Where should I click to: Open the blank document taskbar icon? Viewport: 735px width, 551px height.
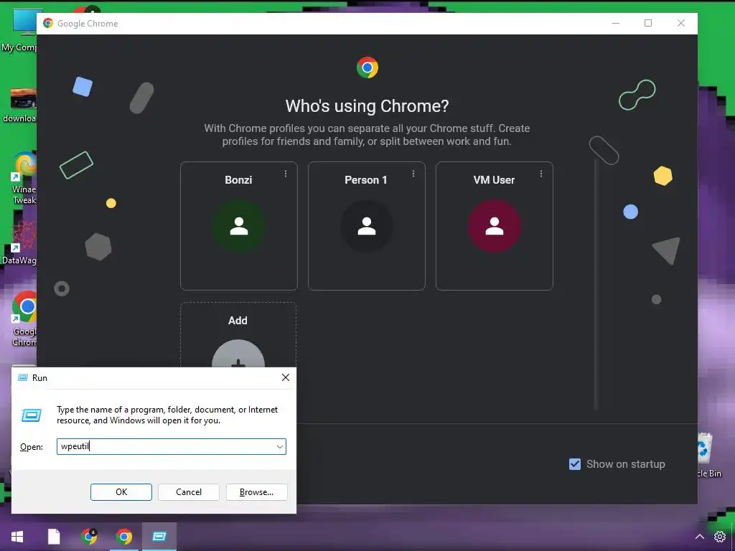(54, 537)
